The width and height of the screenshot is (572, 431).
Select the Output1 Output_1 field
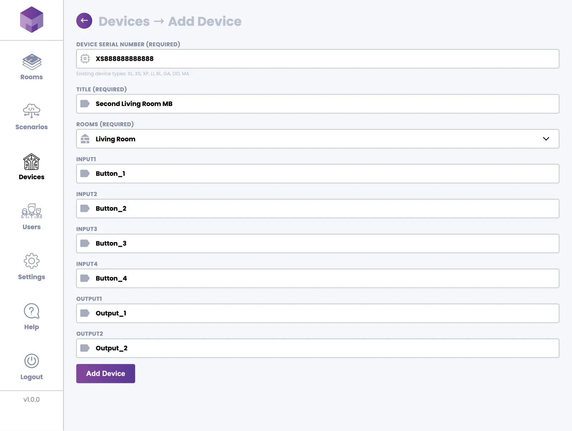pos(322,314)
